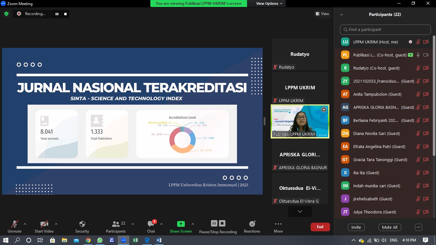Open the participants panel more options button

click(x=418, y=227)
